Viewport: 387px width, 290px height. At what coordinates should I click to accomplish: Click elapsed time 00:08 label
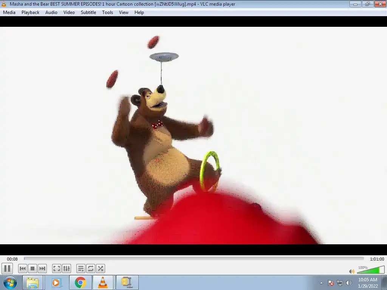[x=12, y=259]
